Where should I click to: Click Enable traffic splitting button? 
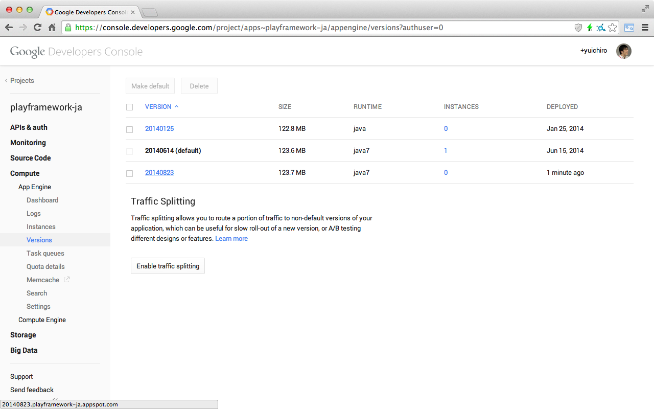(x=168, y=266)
